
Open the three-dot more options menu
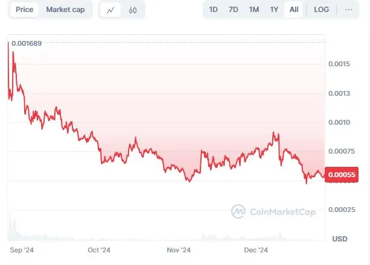click(348, 10)
